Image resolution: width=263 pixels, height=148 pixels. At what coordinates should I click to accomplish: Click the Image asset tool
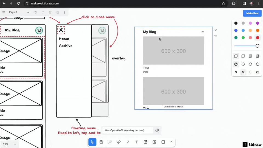click(154, 142)
